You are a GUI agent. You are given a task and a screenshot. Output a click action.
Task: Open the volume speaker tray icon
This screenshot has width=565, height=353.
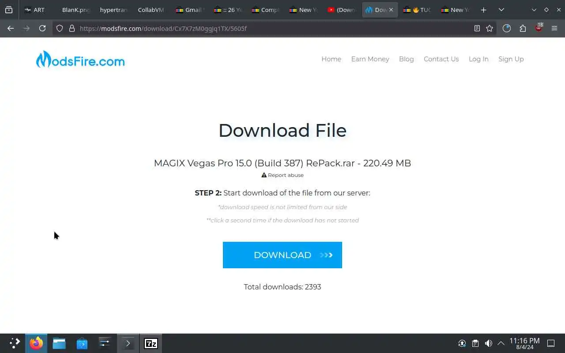point(488,343)
